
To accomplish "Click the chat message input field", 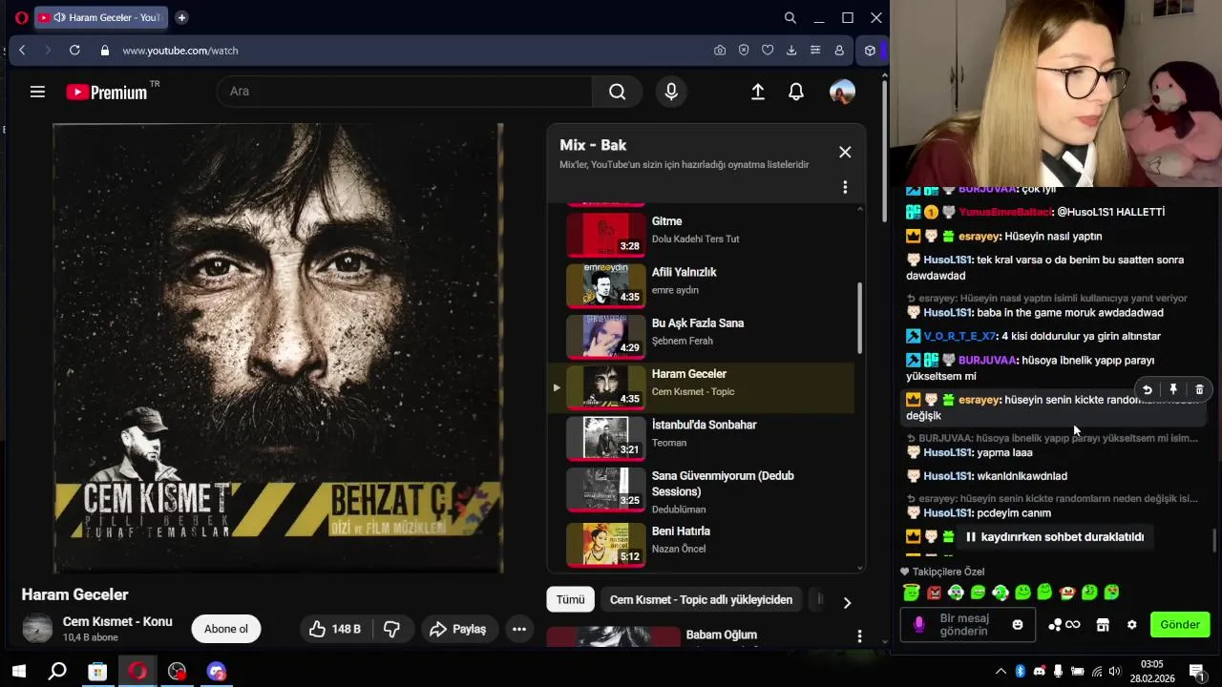I will pos(966,625).
